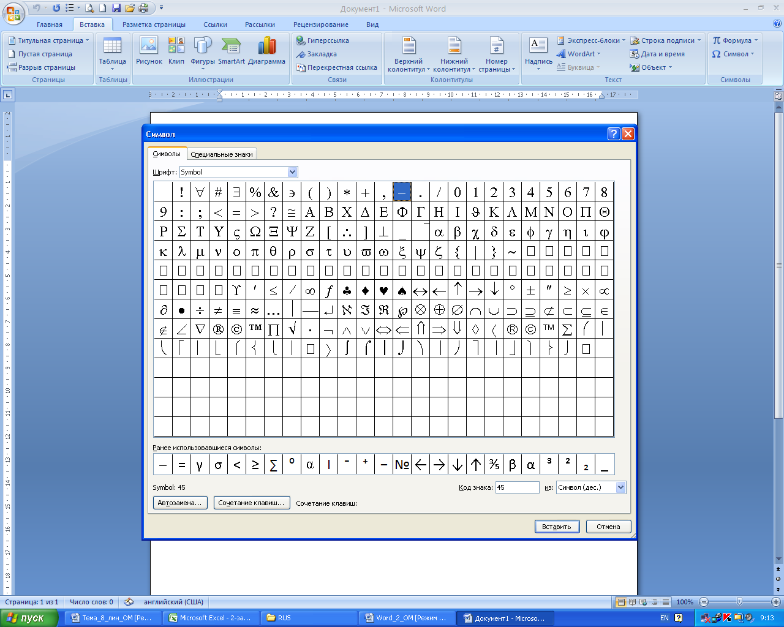The image size is (784, 627).
Task: Open the RUS folder taskbar item
Action: point(308,618)
